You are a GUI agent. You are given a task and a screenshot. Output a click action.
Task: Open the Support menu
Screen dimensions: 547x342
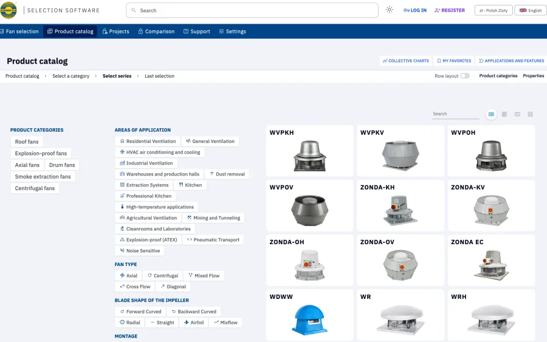coord(197,32)
